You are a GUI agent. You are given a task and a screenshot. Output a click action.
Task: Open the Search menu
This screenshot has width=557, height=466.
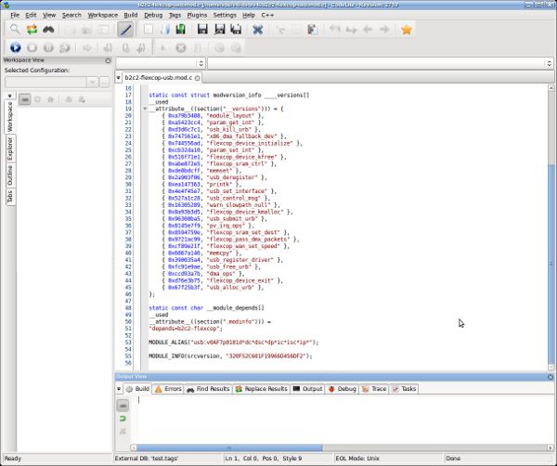click(x=71, y=15)
